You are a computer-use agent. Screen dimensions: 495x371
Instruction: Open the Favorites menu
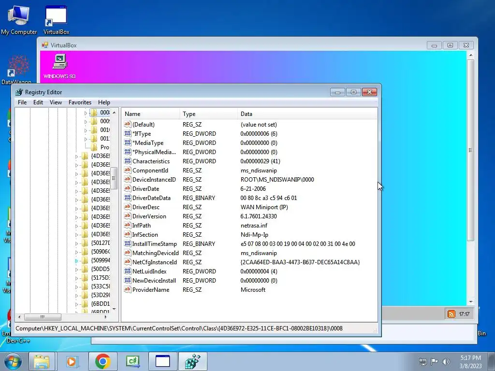(x=80, y=102)
